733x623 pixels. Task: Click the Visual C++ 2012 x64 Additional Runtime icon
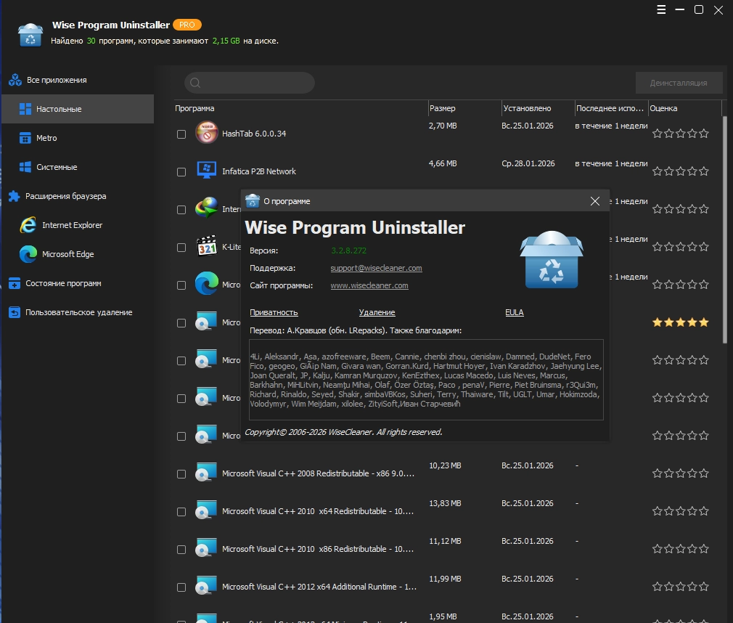coord(206,585)
